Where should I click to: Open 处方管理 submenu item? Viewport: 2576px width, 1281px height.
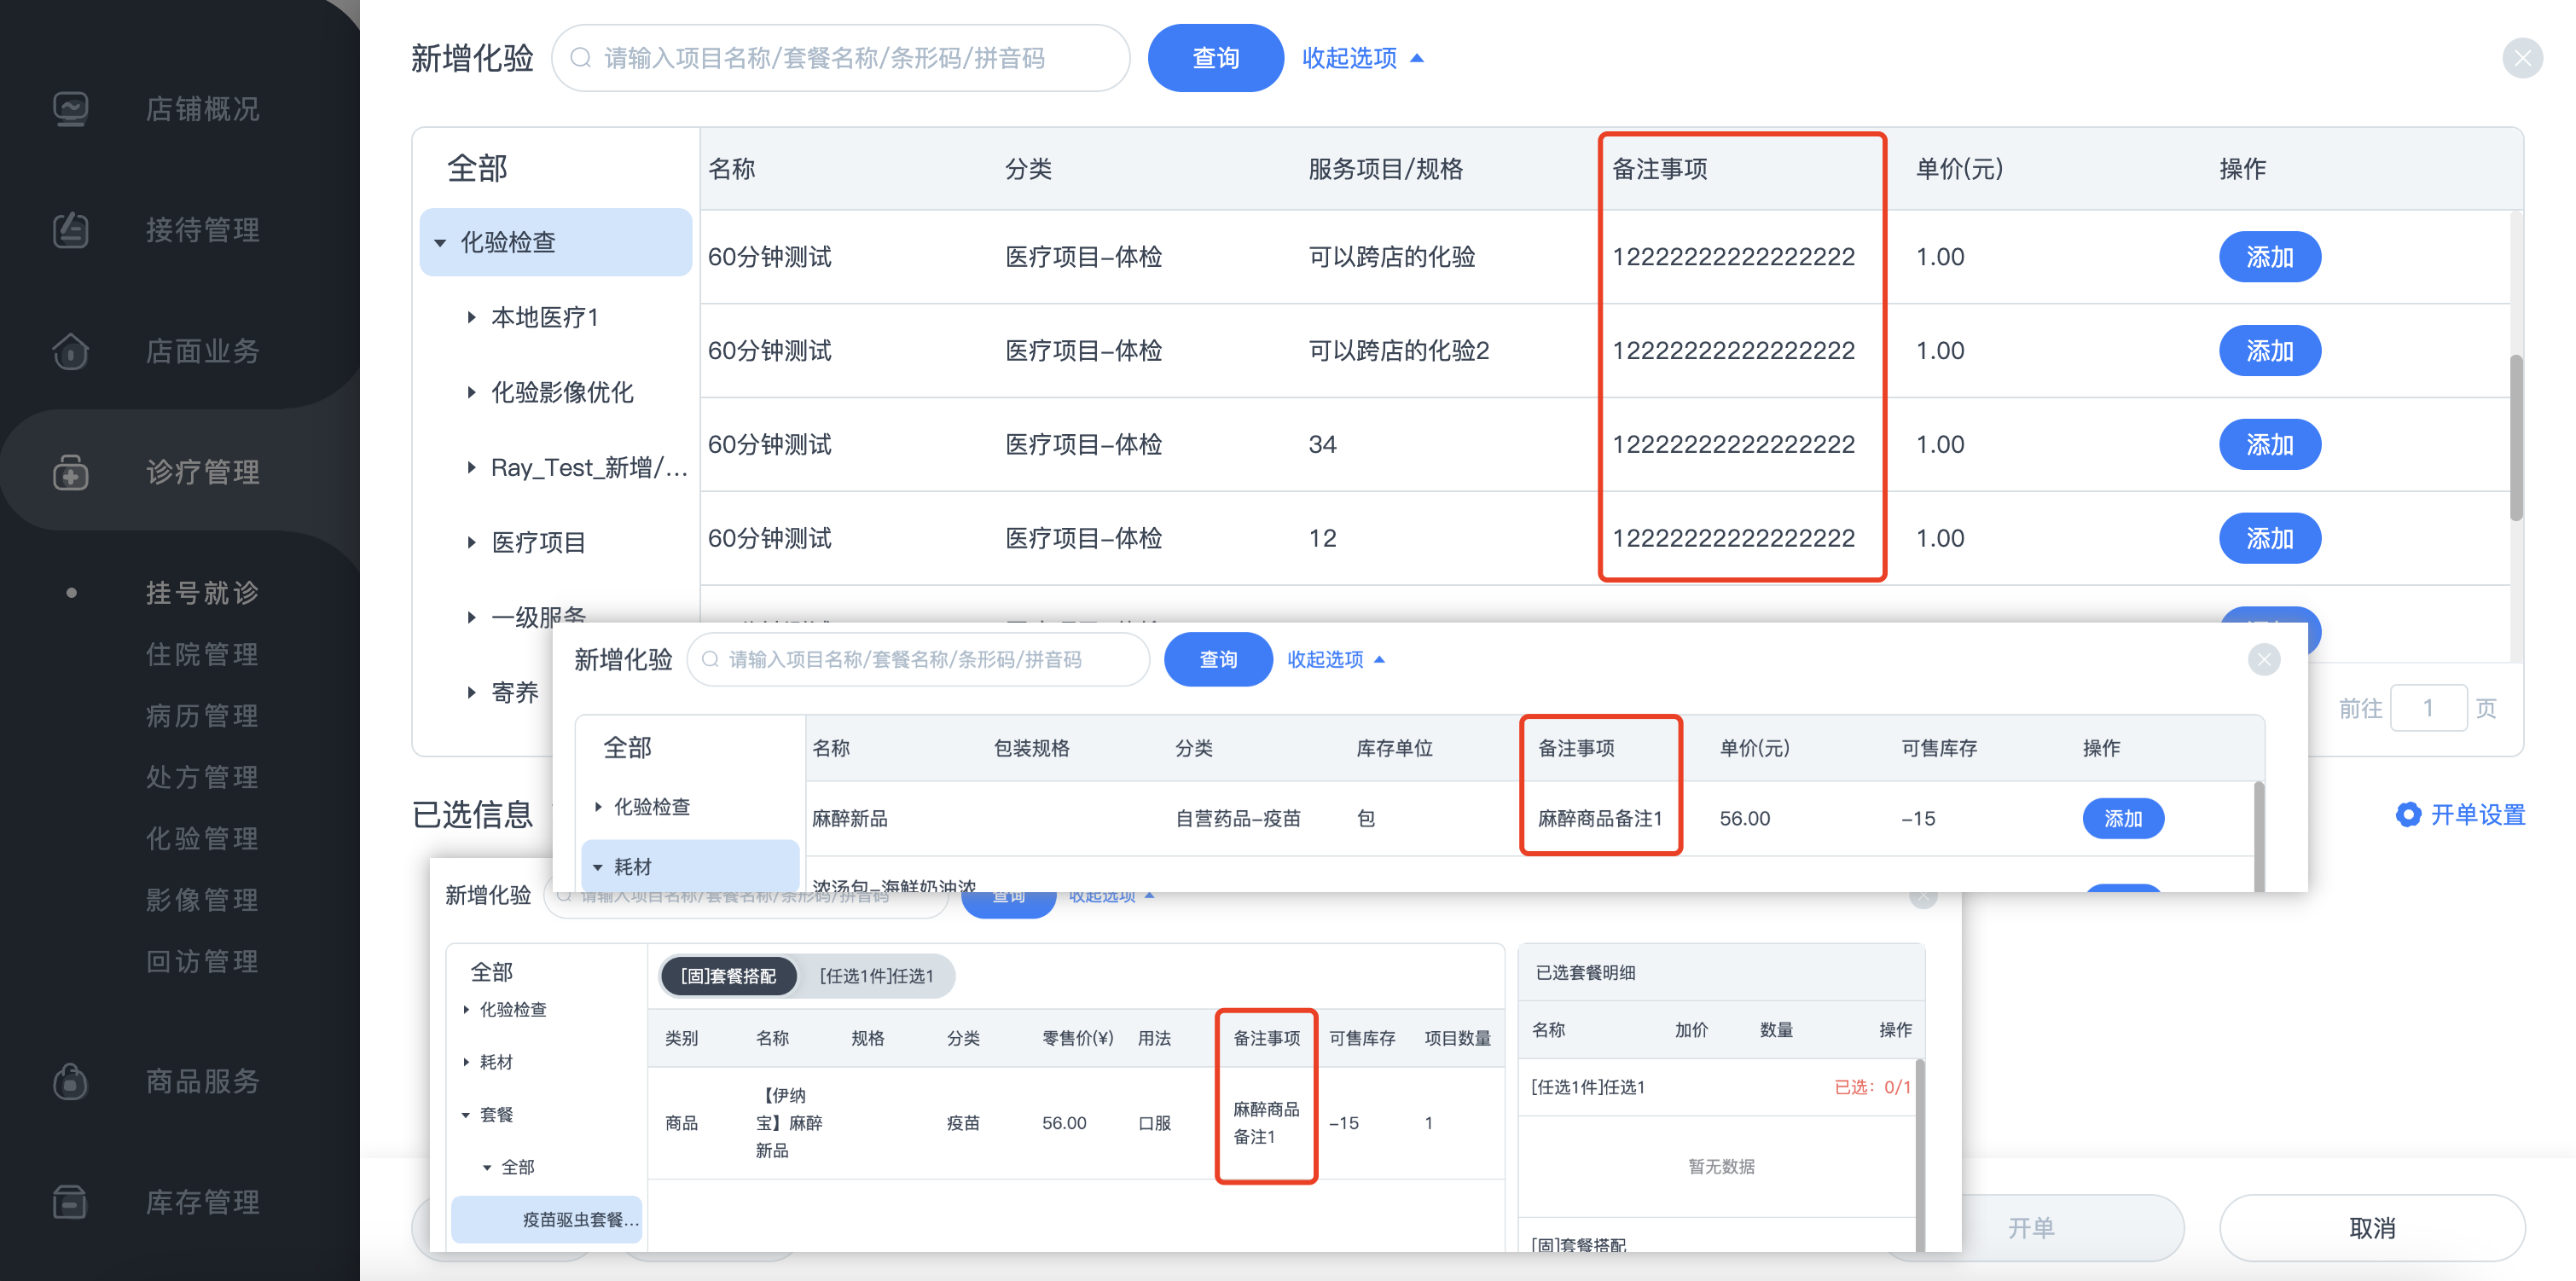202,777
